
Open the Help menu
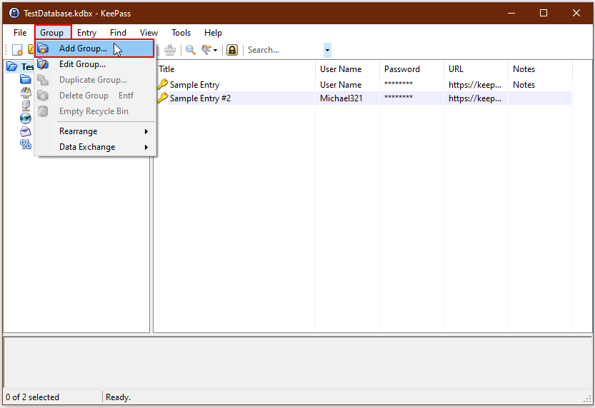point(213,33)
